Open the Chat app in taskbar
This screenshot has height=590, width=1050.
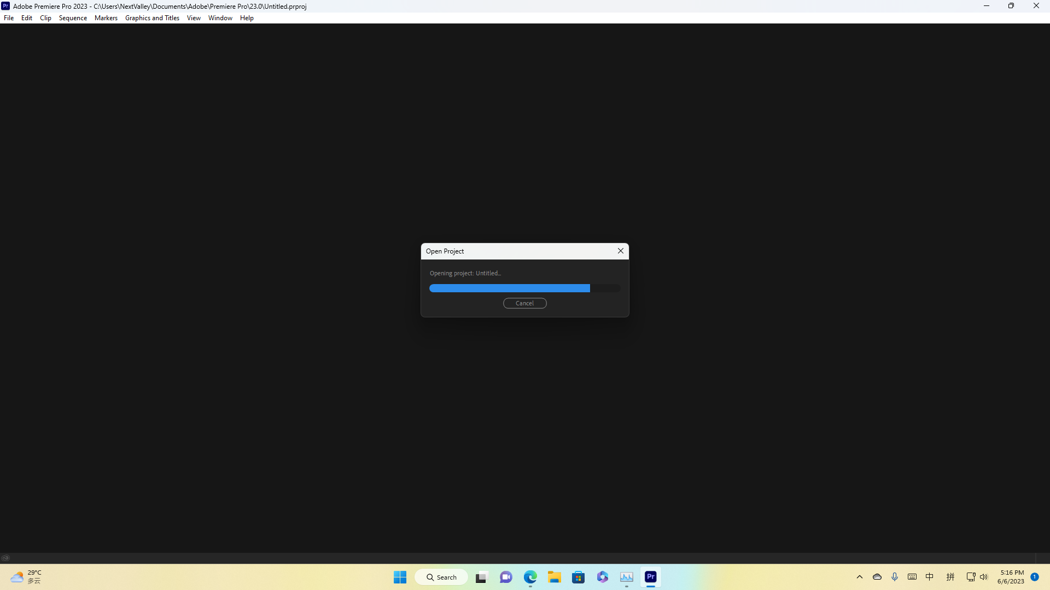click(506, 577)
